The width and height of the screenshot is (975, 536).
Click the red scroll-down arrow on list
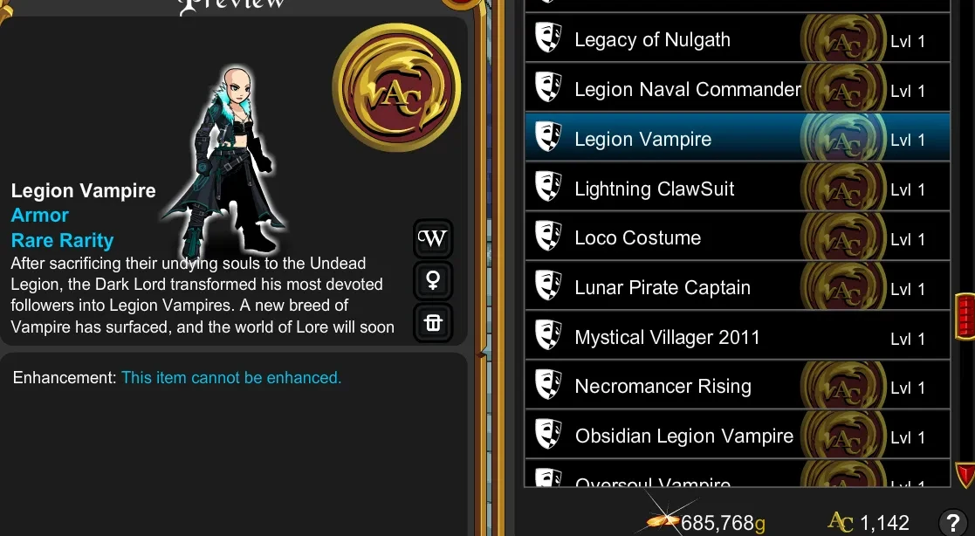[x=965, y=474]
